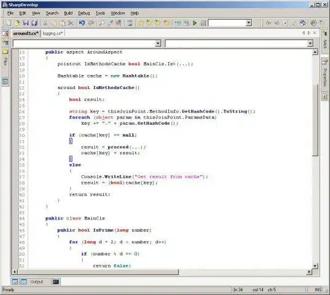This screenshot has height=295, width=330.
Task: Switch to the logging.cs* tab
Action: point(53,33)
